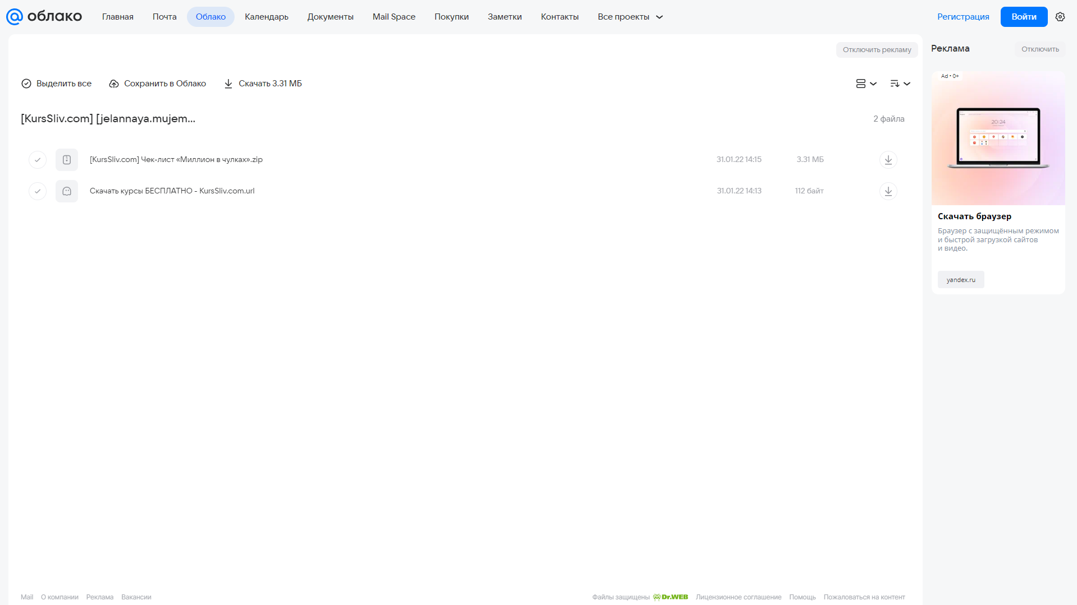The width and height of the screenshot is (1077, 605).
Task: Click the Войти button
Action: pyautogui.click(x=1024, y=17)
